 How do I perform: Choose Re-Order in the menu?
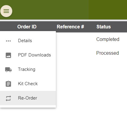[28, 98]
